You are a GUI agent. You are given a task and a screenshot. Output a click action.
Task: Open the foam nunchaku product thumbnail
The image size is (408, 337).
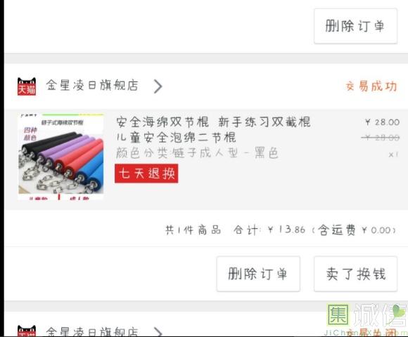[60, 157]
